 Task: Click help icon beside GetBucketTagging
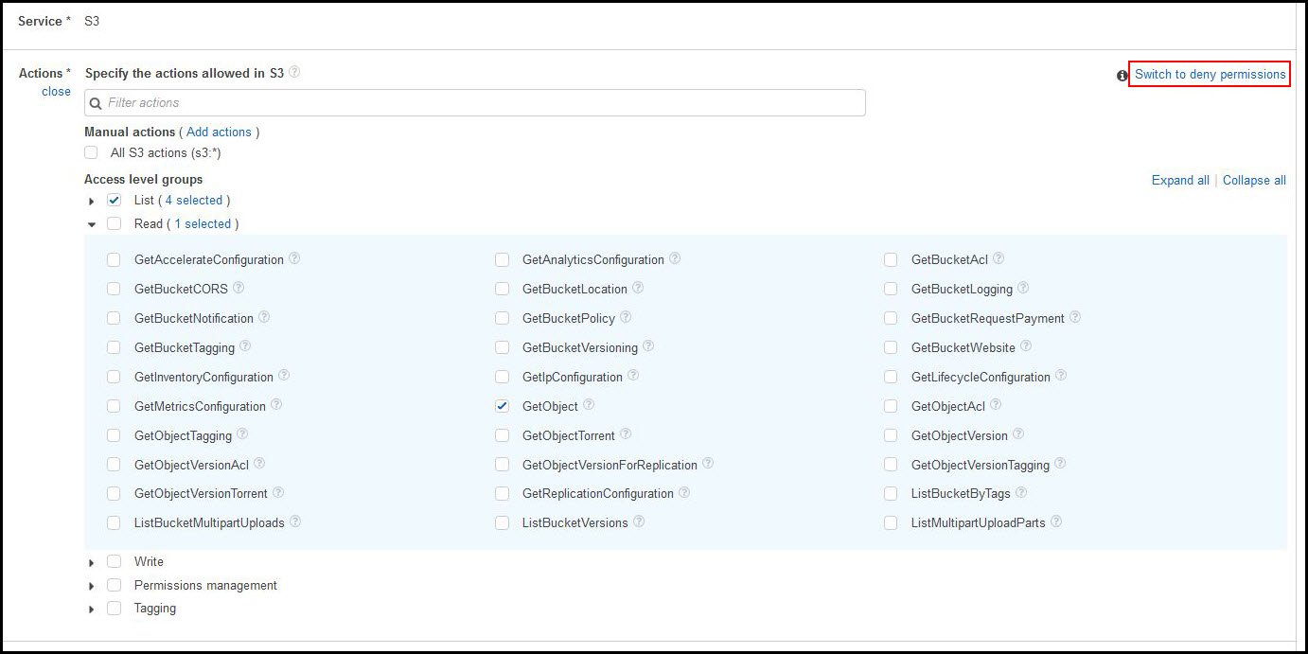[x=245, y=346]
